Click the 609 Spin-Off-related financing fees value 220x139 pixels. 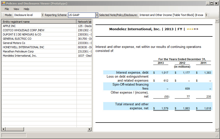click(x=187, y=89)
